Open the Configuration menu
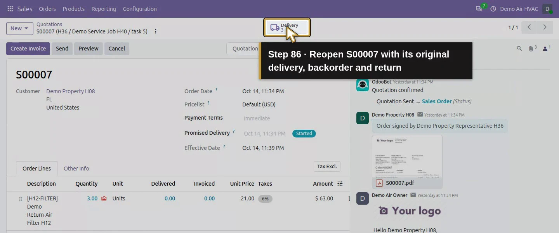Viewport: 559px width, 233px height. coord(140,9)
